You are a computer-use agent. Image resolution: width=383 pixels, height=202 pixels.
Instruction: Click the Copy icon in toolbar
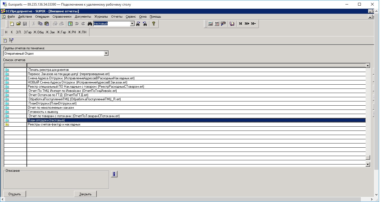pos(40,24)
